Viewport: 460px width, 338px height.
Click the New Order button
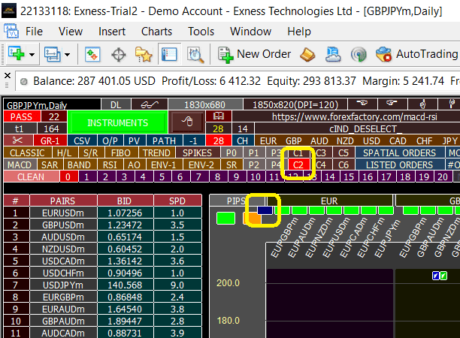tap(254, 54)
